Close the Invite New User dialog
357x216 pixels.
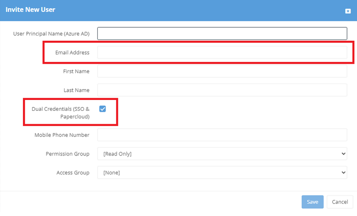347,11
